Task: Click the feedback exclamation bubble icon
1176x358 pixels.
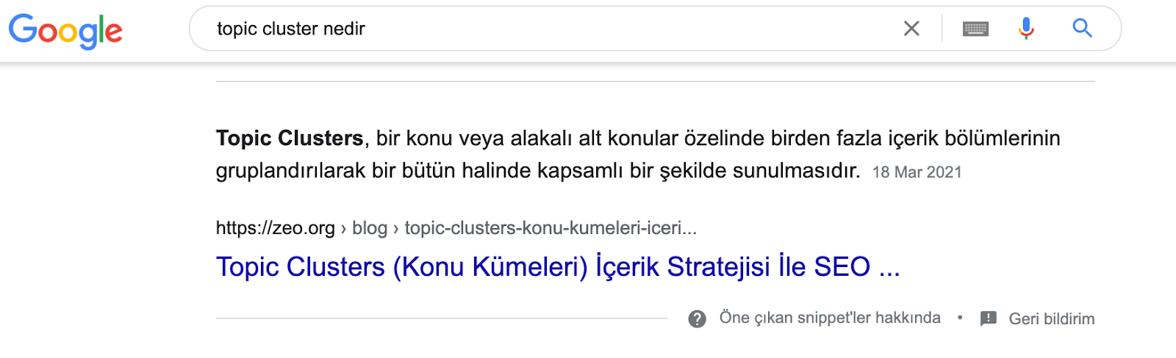Action: [989, 318]
